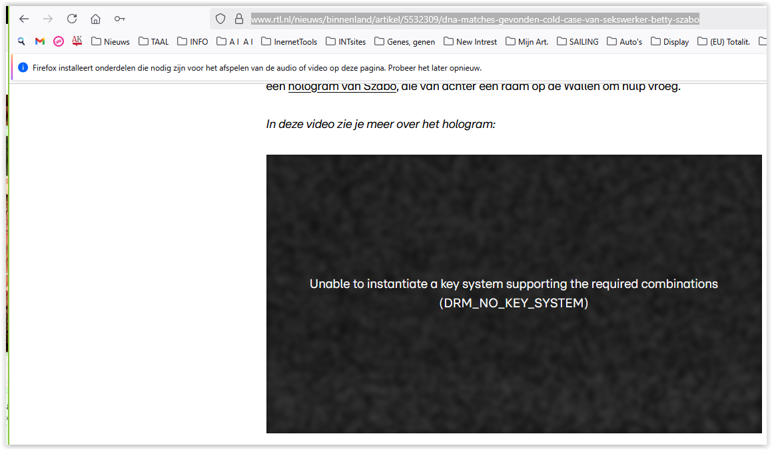Open the Gmail bookmark
772x450 pixels.
40,41
